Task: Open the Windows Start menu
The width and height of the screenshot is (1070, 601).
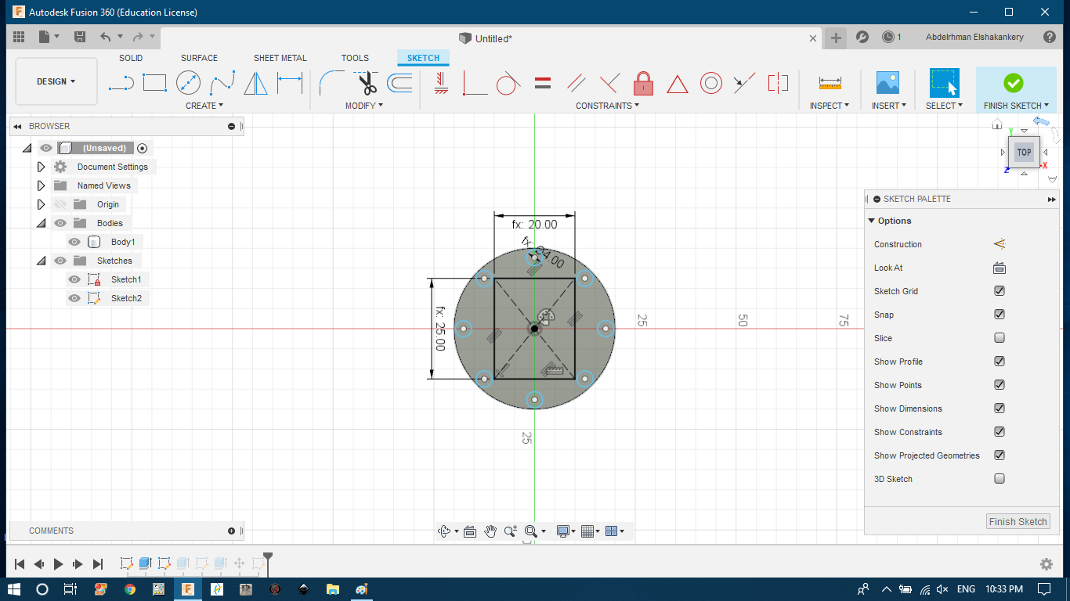Action: [x=13, y=588]
